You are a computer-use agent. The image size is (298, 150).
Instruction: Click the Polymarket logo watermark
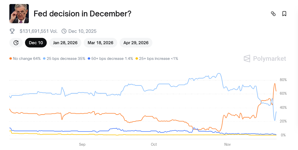(265, 59)
